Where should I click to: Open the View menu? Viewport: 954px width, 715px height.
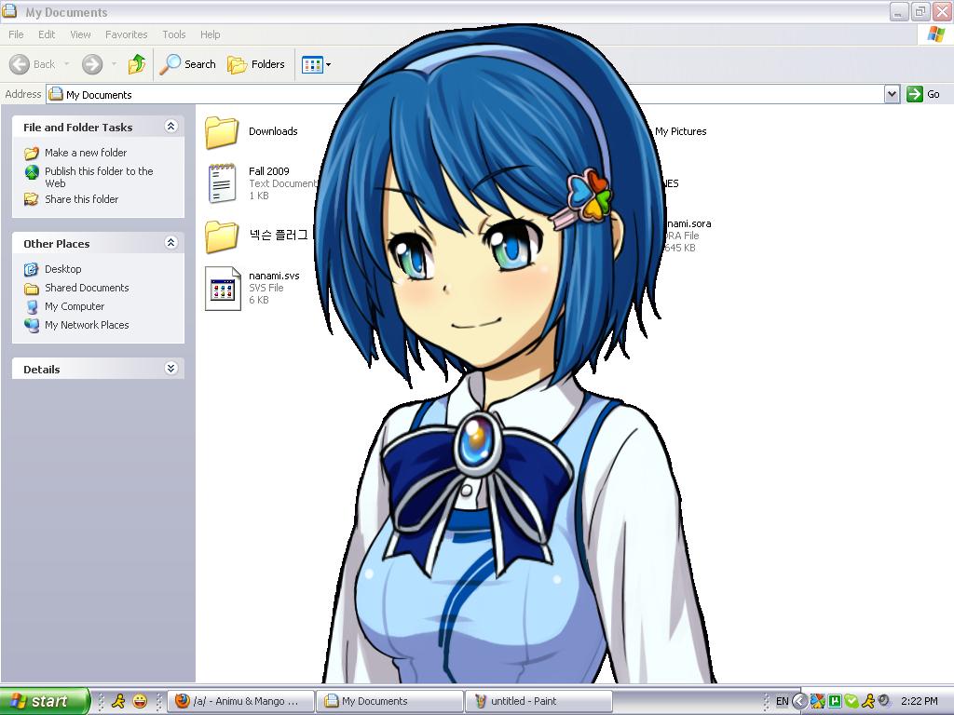(x=80, y=34)
